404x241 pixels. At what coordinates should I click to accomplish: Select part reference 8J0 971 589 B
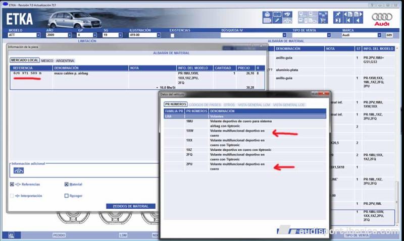[27, 73]
